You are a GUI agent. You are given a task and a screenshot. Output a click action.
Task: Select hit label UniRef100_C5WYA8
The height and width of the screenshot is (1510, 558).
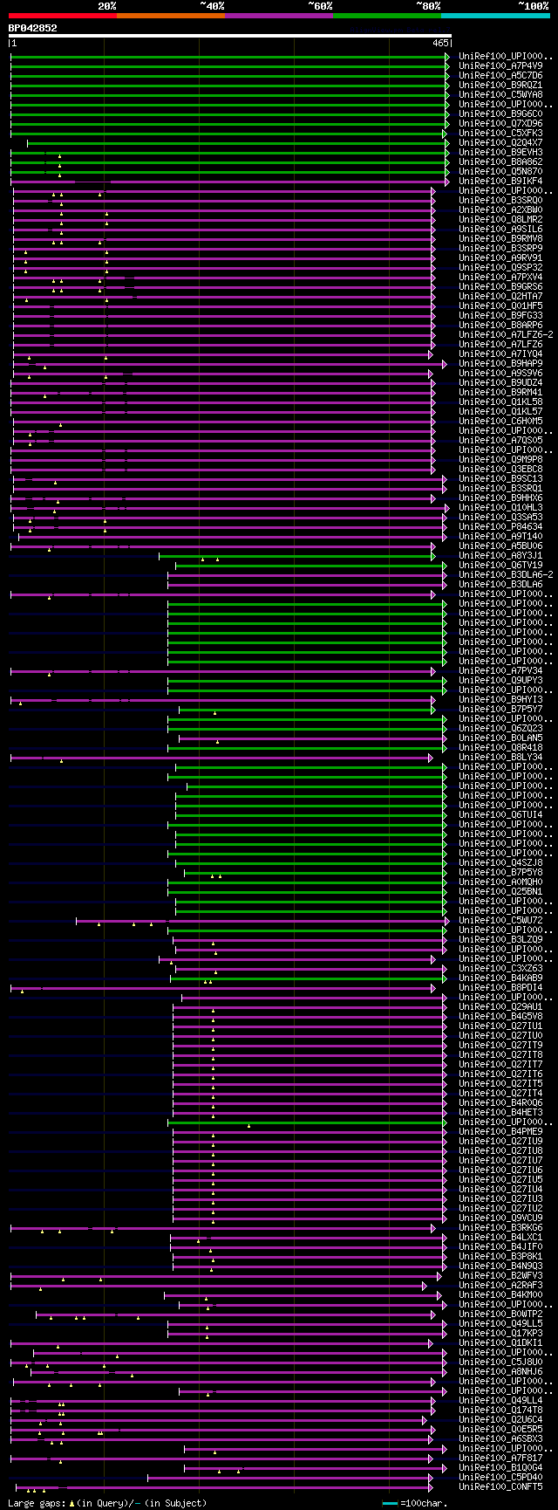coord(500,94)
